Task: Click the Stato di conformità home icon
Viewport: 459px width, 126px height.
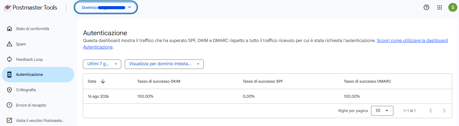Action: (x=9, y=29)
